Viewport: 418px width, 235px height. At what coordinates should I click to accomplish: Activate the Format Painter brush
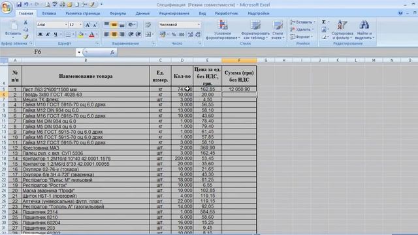tap(25, 37)
